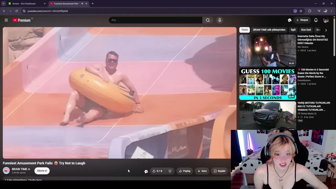Click the video title "Funniest Amusement Park Fails"
This screenshot has height=189, width=336.
(44, 163)
